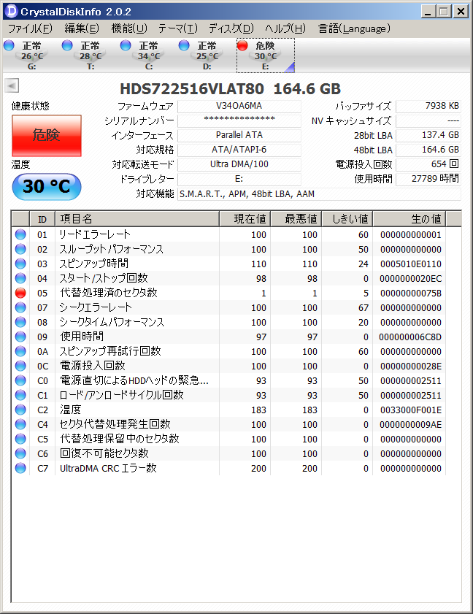Select the スピンアップ時間 row

pyautogui.click(x=228, y=264)
